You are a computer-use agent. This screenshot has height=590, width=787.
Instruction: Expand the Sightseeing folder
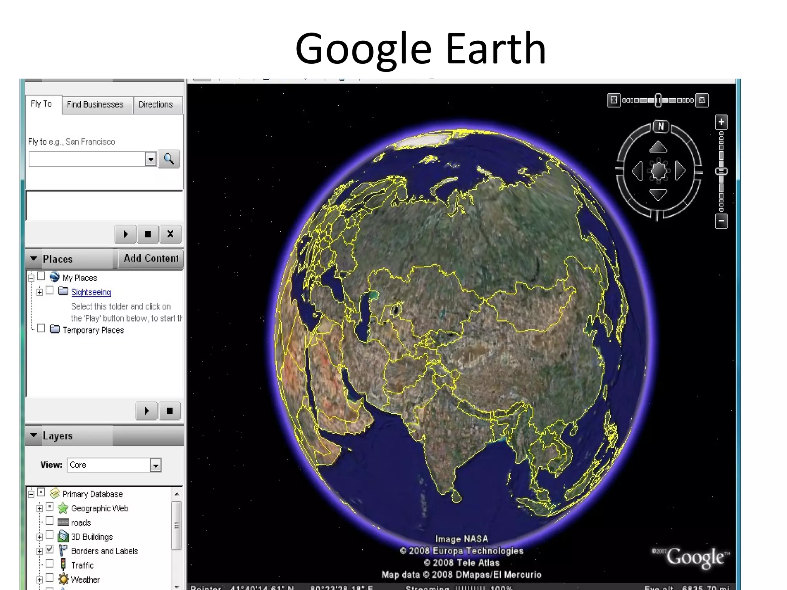click(x=40, y=292)
